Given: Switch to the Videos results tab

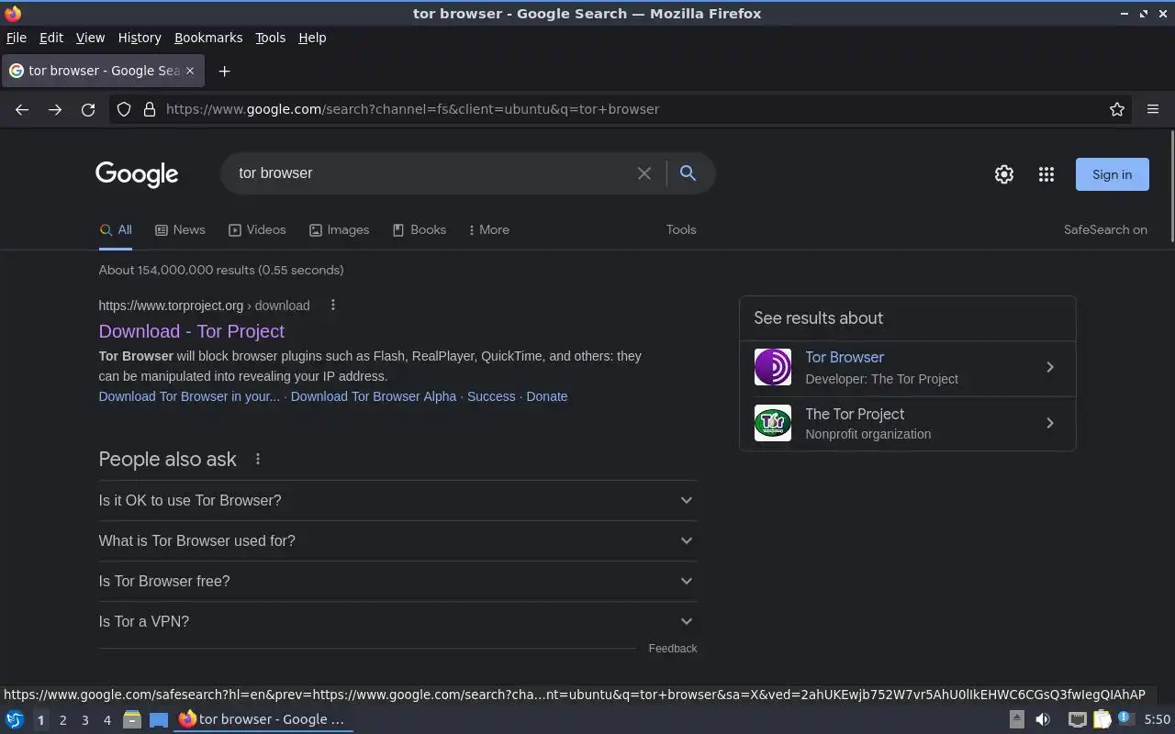Looking at the screenshot, I should click(257, 230).
